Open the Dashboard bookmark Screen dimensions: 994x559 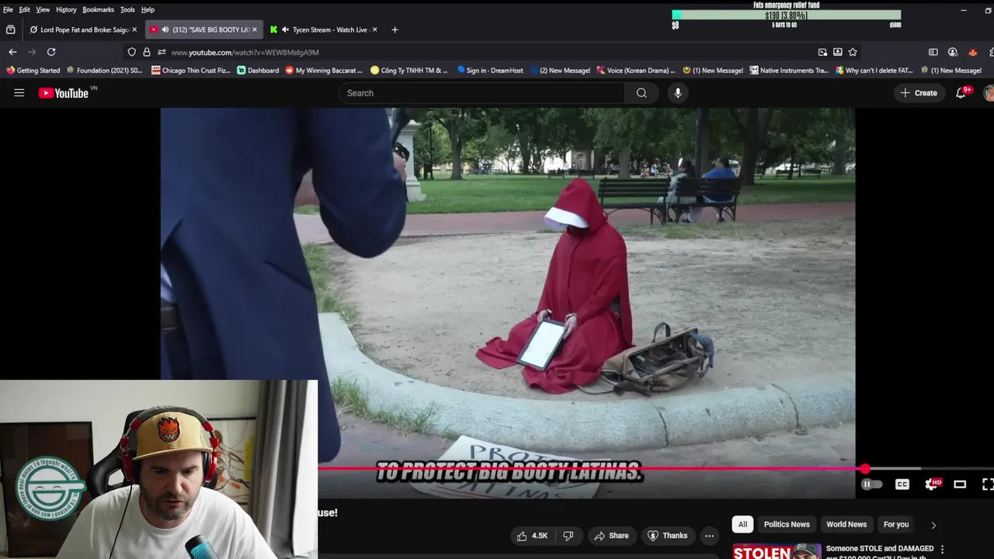coord(258,70)
